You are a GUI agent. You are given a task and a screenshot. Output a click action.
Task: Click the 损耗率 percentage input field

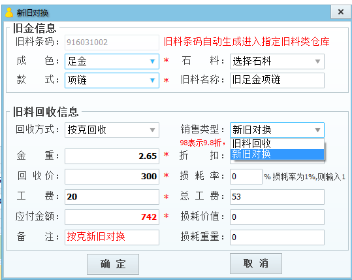tap(246, 177)
